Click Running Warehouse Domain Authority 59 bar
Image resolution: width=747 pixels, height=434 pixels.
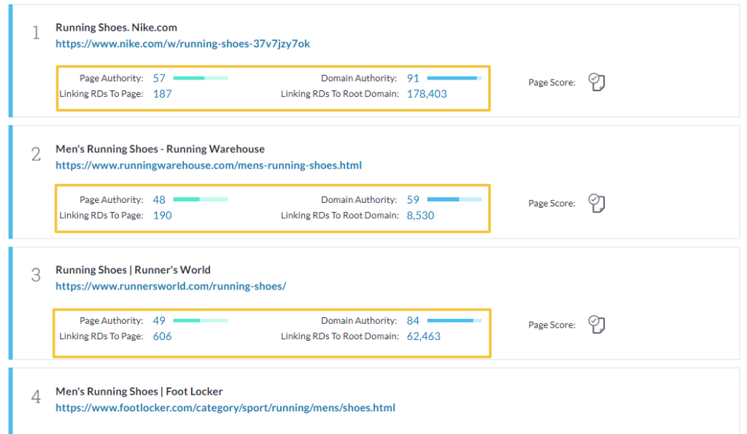[x=454, y=199]
